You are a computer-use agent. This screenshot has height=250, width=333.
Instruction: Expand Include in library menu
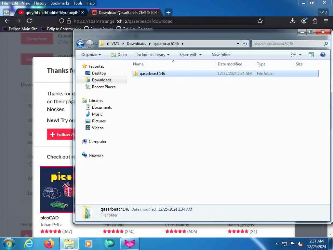pos(153,55)
